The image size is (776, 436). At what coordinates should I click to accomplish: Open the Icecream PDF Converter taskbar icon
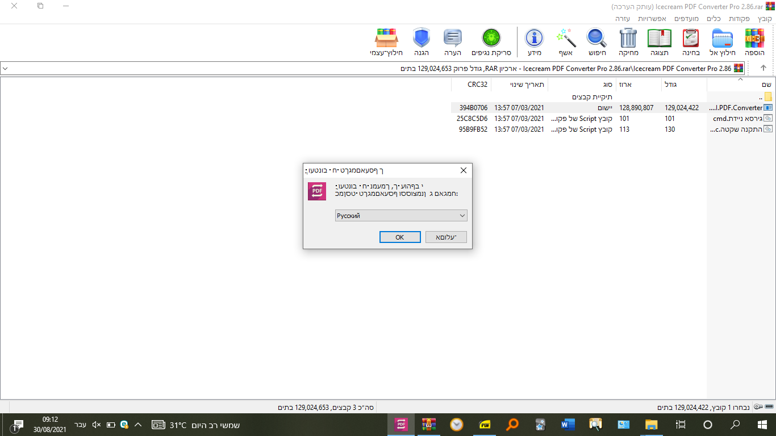(x=401, y=424)
